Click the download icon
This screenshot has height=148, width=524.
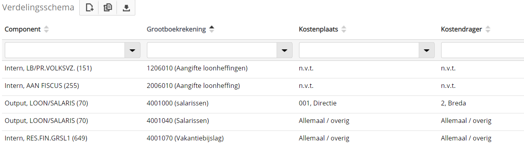pos(126,8)
